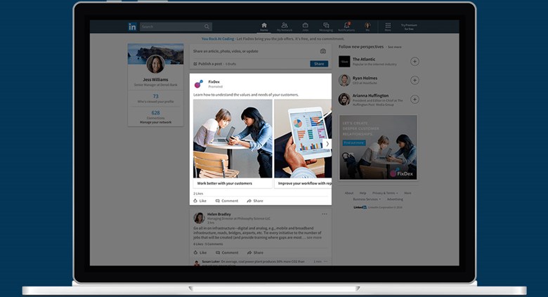548x297 pixels.
Task: Open the Jess Williams profile name link
Action: [155, 79]
